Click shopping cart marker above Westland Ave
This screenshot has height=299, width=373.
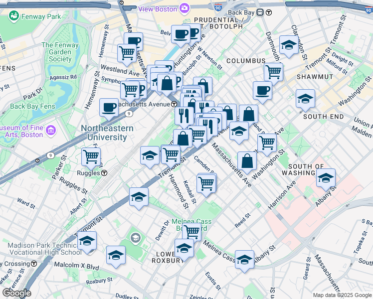pyautogui.click(x=127, y=55)
